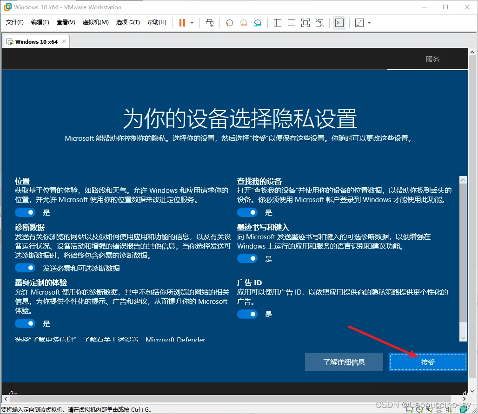Click the stretch guest display icon

[359, 23]
